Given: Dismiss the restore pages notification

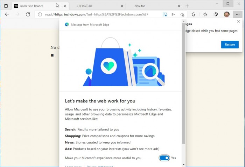Looking at the screenshot, I should [239, 22].
